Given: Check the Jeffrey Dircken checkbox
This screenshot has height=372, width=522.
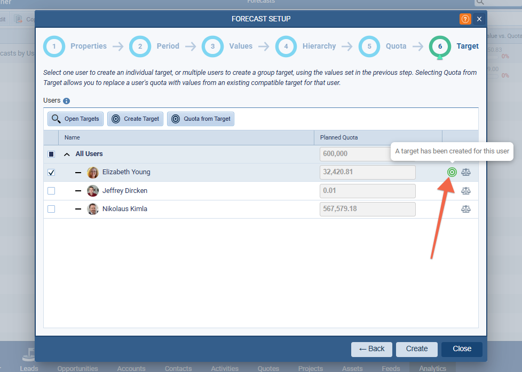Looking at the screenshot, I should point(51,191).
